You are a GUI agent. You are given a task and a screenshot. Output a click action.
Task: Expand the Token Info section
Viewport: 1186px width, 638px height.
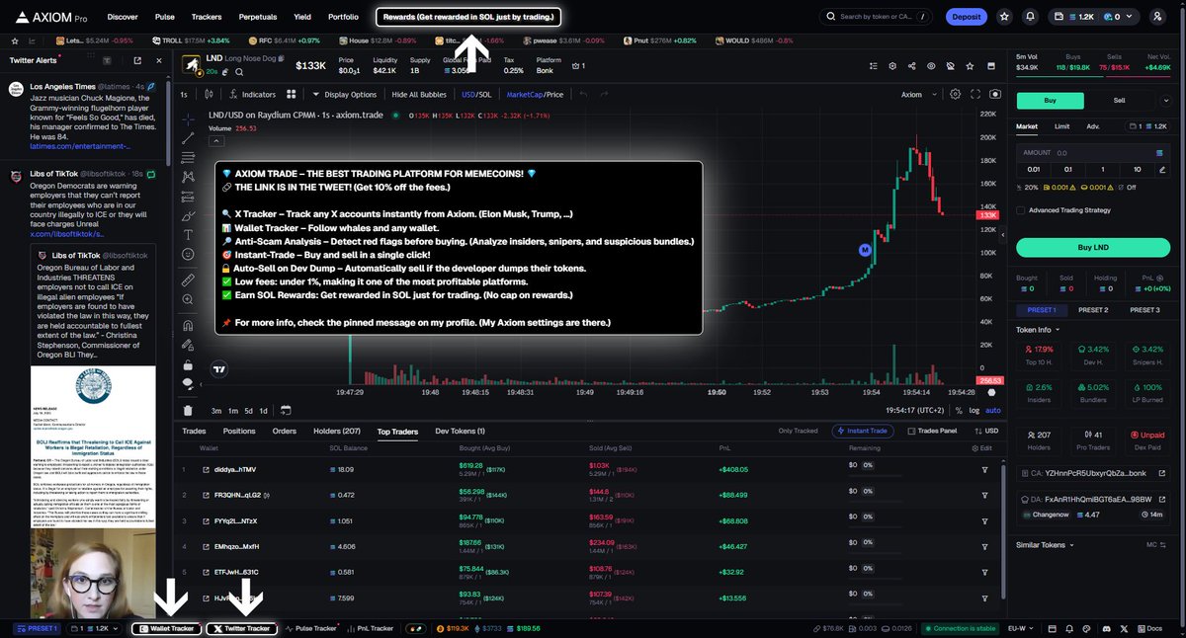(1038, 330)
